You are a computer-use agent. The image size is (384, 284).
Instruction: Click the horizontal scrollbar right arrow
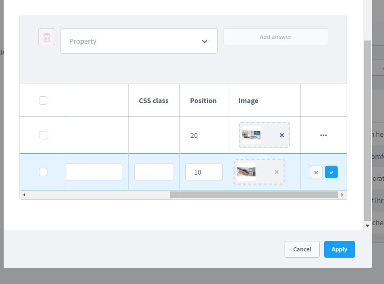tap(342, 195)
